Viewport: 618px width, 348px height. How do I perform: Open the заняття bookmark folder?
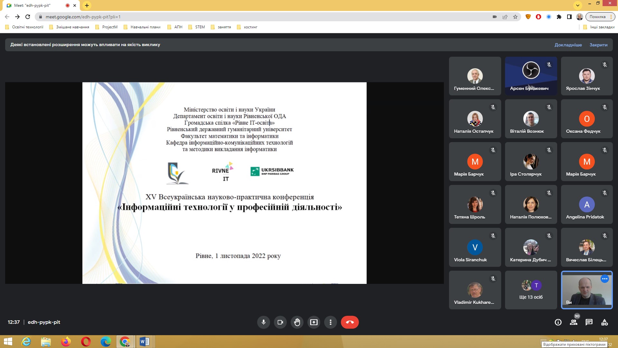coord(221,27)
